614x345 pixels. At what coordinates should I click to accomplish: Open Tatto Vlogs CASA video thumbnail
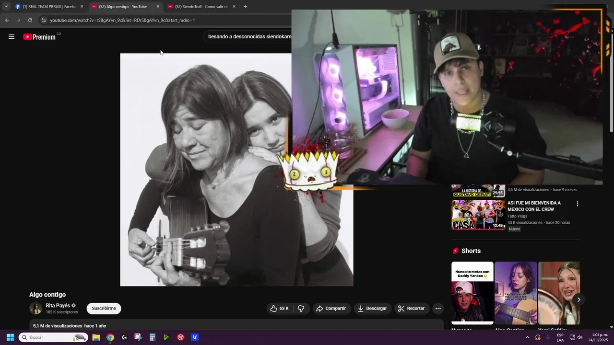pyautogui.click(x=478, y=215)
